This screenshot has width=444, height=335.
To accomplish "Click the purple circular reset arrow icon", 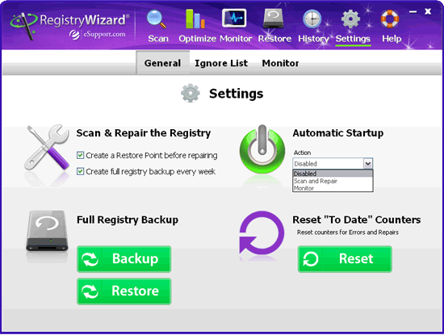I will [261, 232].
